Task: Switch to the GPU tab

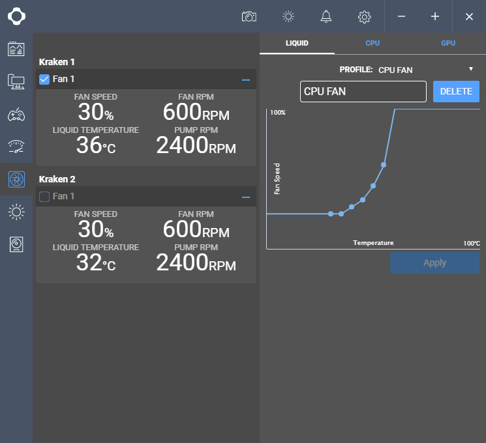Action: pos(448,43)
